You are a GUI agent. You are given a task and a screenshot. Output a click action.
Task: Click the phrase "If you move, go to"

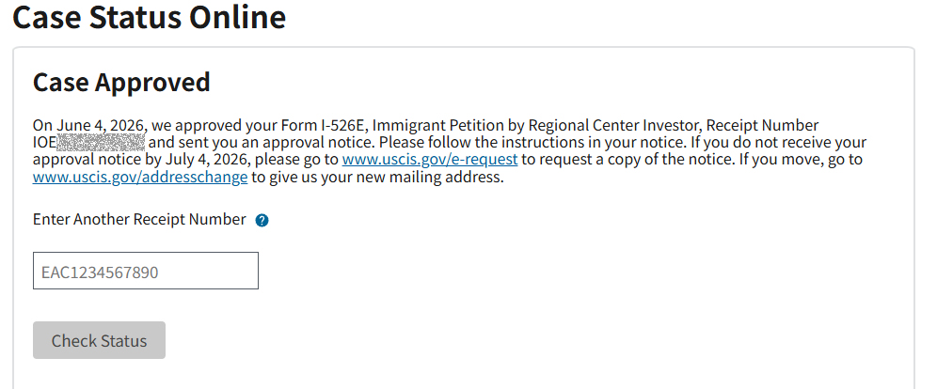click(x=801, y=160)
